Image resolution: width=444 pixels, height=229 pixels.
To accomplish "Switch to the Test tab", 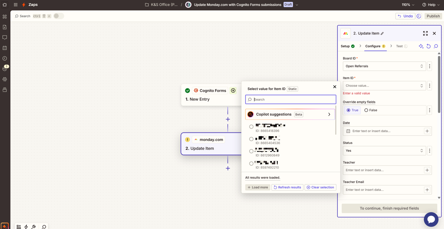I will pos(402,46).
